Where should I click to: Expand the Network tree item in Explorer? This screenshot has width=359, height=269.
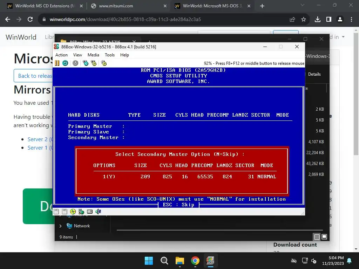(60, 226)
